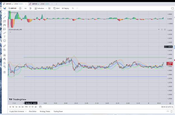Expand the indicator favorites dropdown arrow
This screenshot has width=175, height=115.
(46, 8)
